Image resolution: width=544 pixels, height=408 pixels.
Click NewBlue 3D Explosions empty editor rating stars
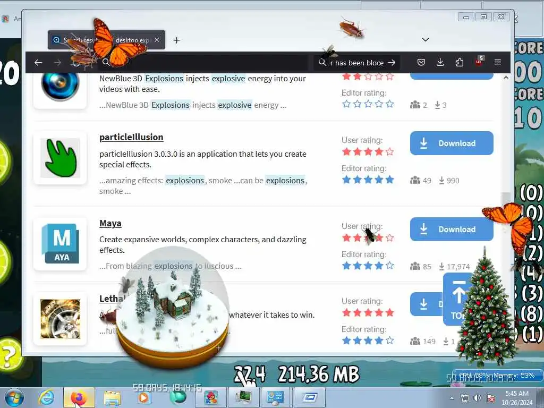tap(368, 104)
